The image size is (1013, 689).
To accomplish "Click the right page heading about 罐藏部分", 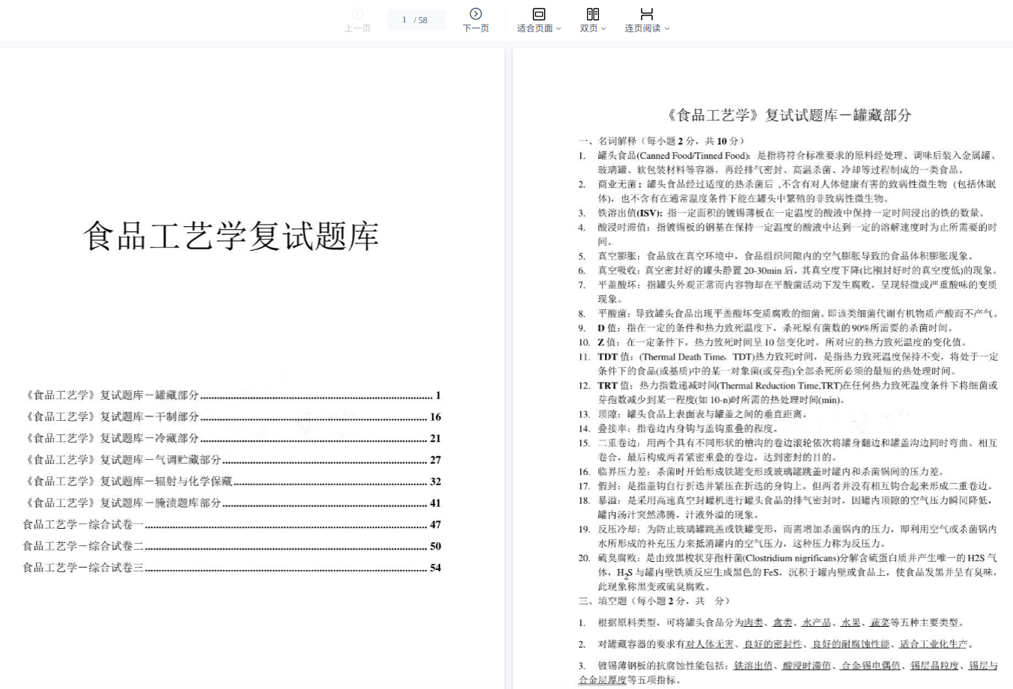I will coord(788,115).
